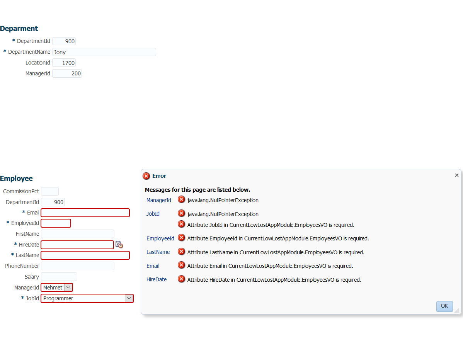463x337 pixels.
Task: Click the error icon in the dialog title bar
Action: pyautogui.click(x=146, y=176)
